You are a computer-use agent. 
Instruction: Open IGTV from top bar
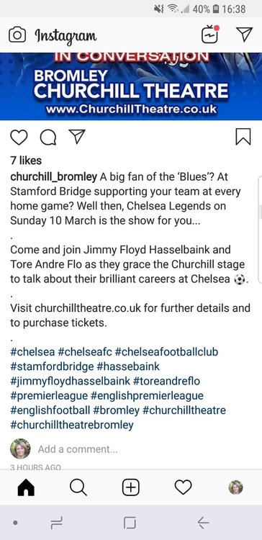pyautogui.click(x=210, y=34)
